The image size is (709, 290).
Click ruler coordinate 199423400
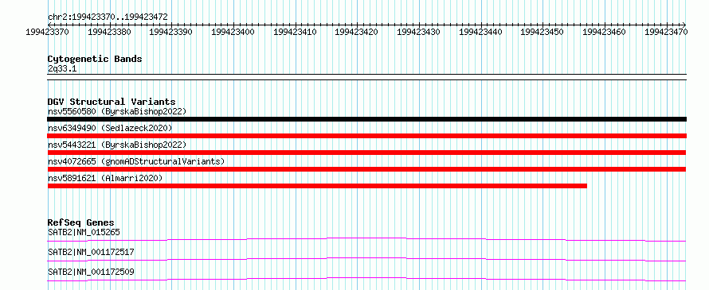233,32
